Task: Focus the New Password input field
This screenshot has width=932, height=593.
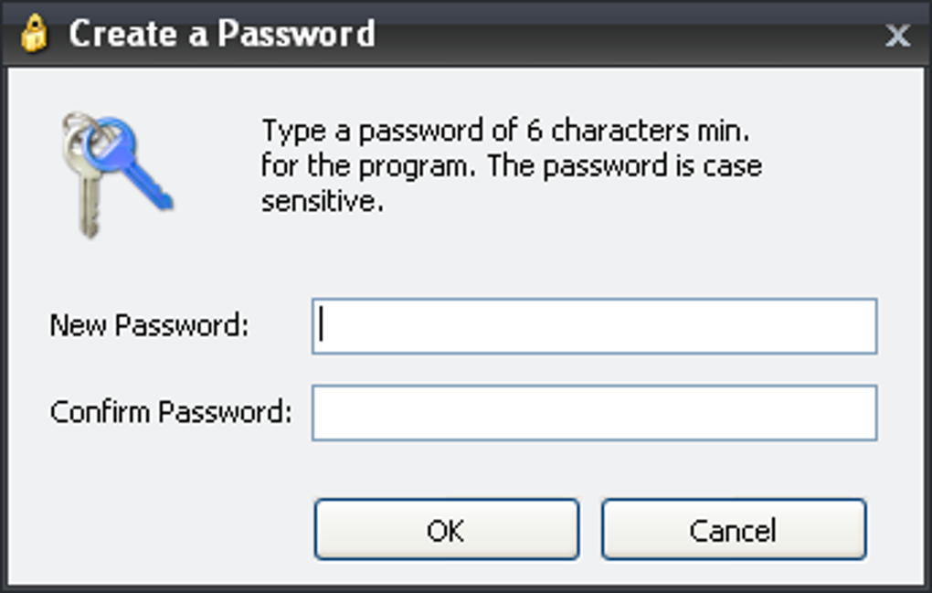Action: (x=595, y=326)
